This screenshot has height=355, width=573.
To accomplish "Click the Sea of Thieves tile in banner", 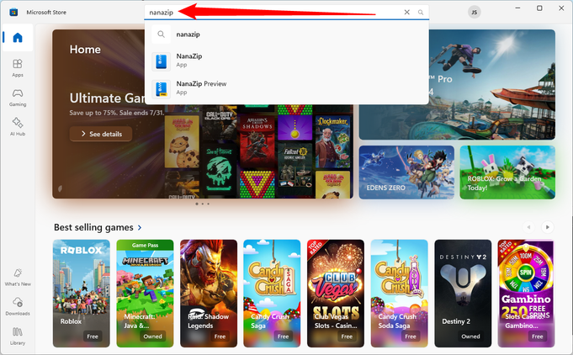I will 220,171.
